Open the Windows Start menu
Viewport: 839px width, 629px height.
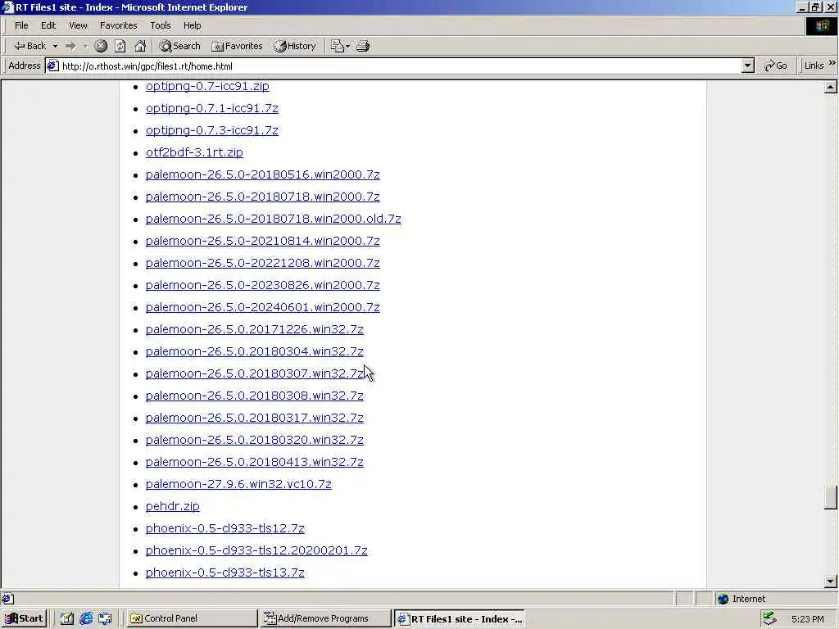(x=25, y=618)
